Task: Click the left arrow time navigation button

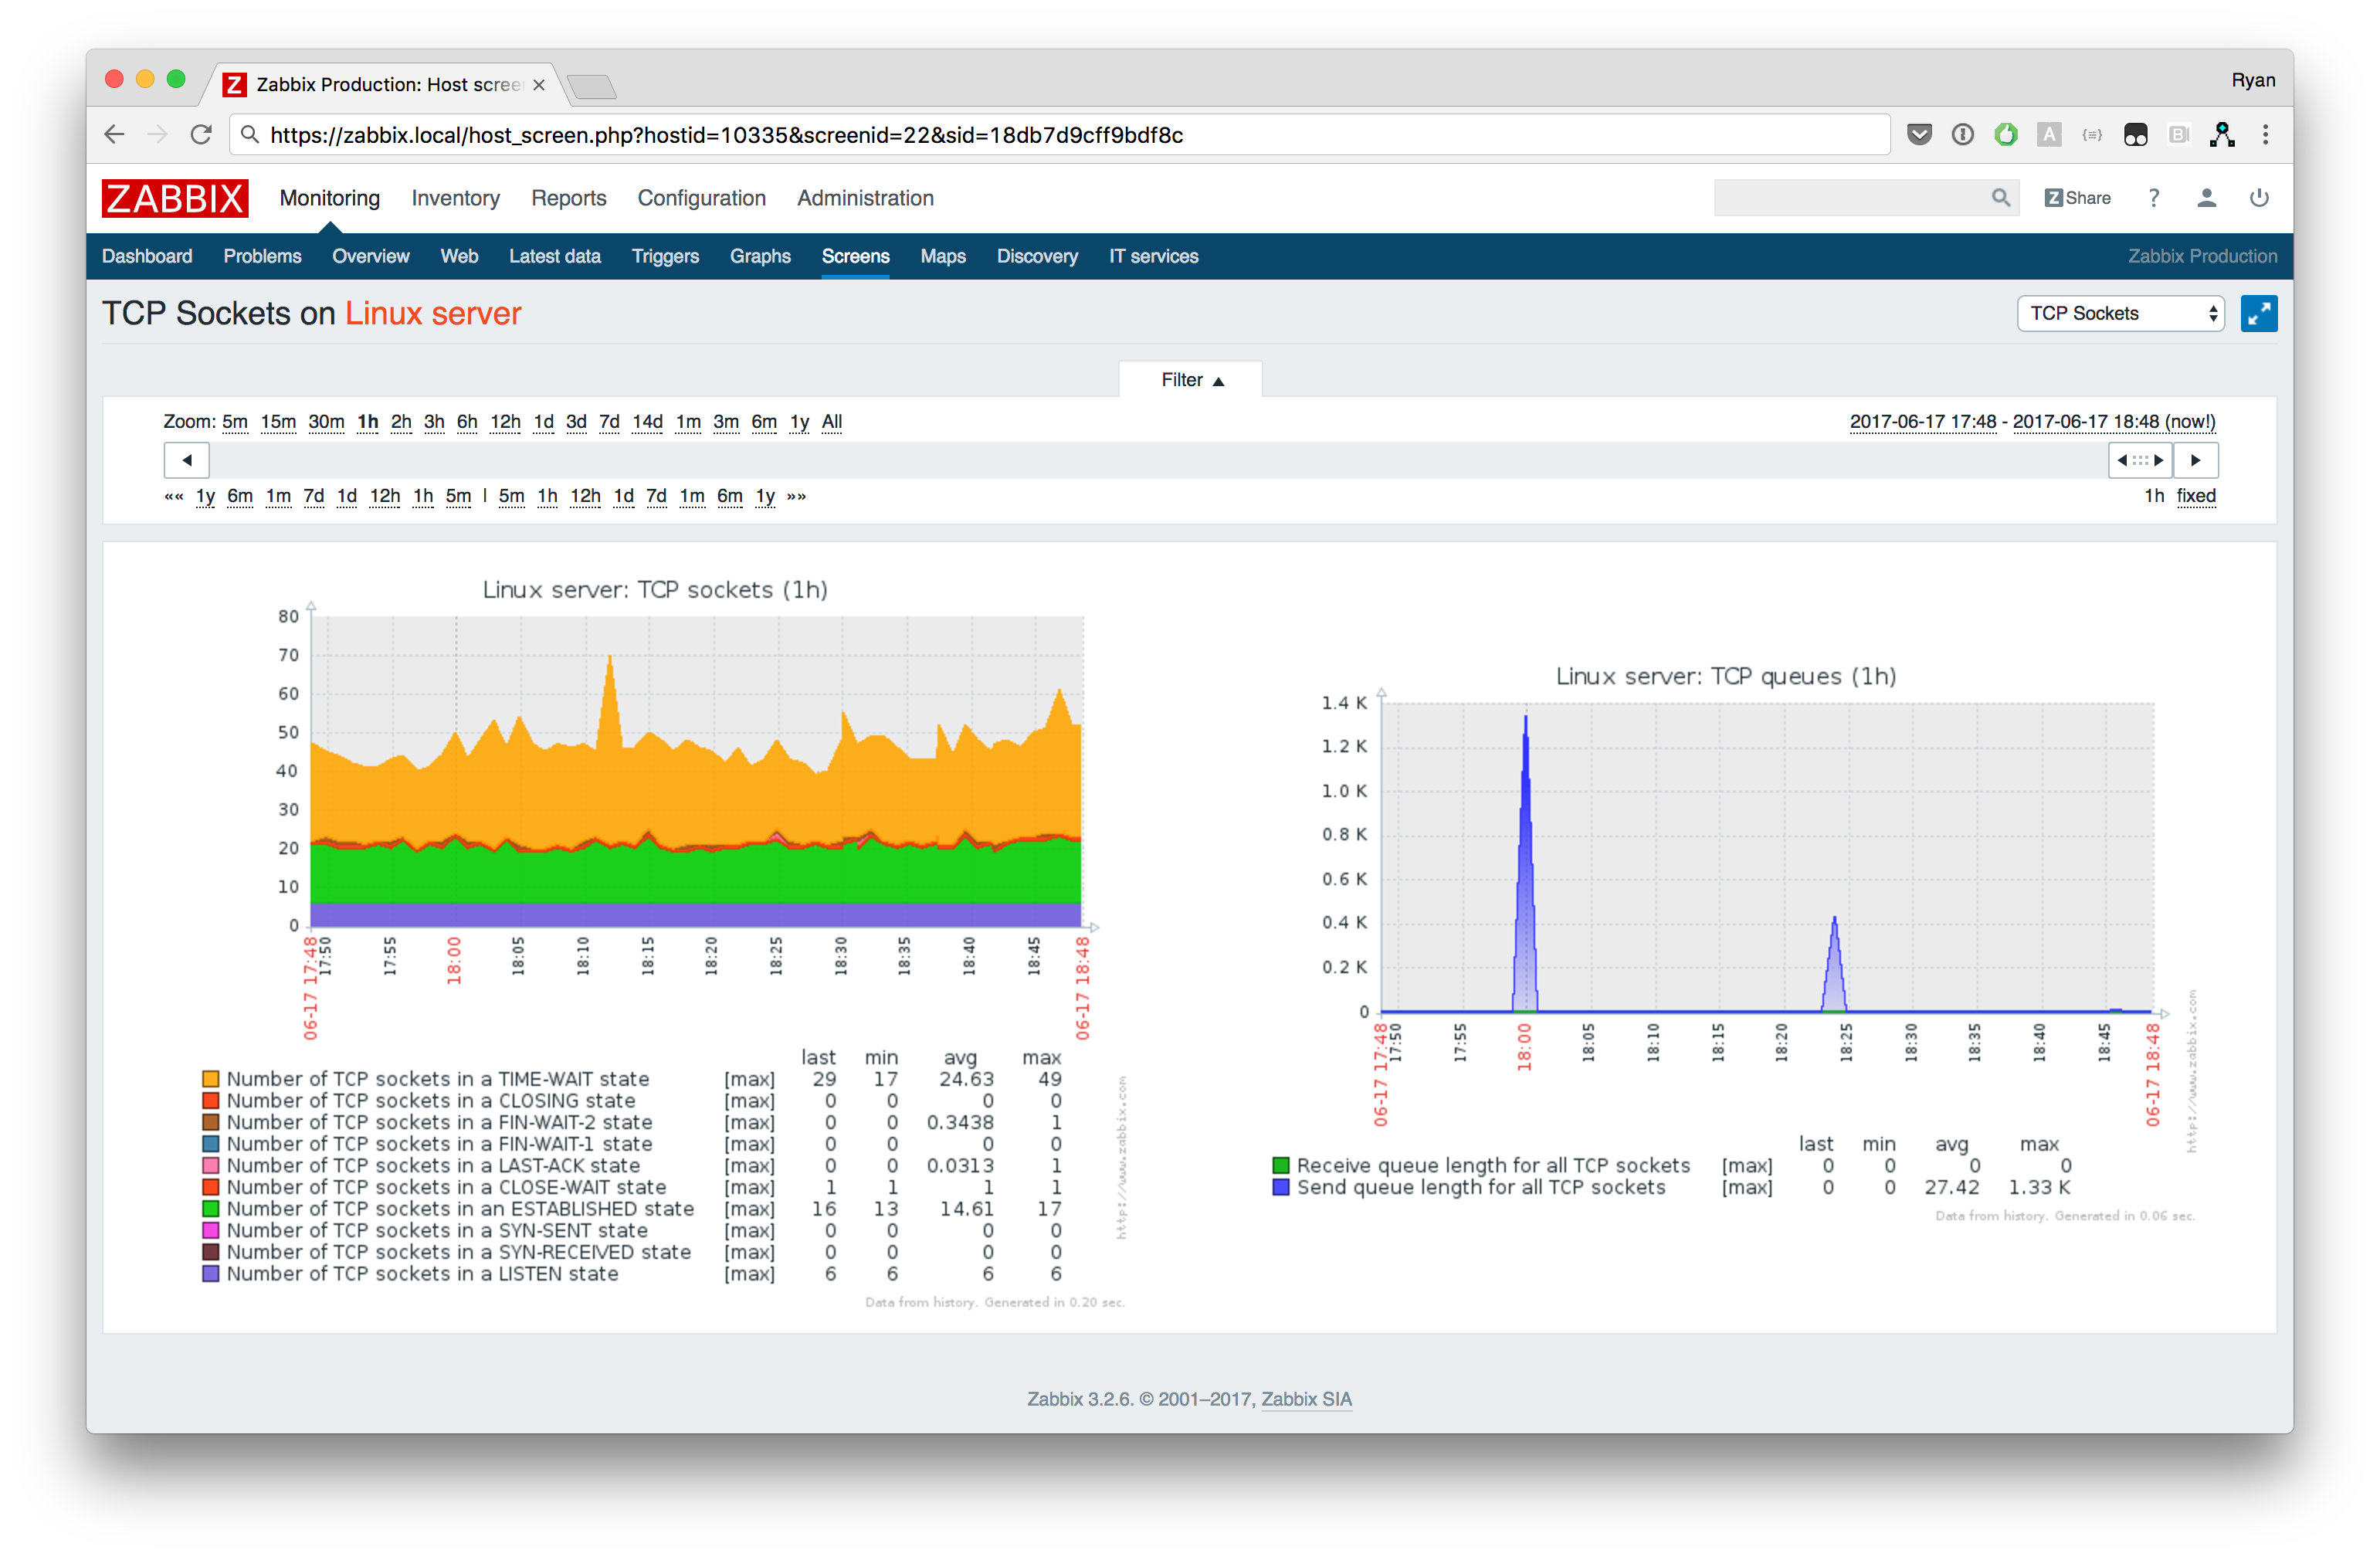Action: pyautogui.click(x=187, y=460)
